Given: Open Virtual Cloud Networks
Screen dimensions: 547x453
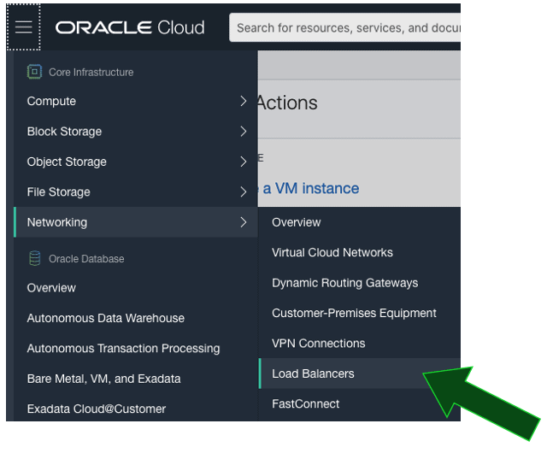Looking at the screenshot, I should pyautogui.click(x=332, y=252).
